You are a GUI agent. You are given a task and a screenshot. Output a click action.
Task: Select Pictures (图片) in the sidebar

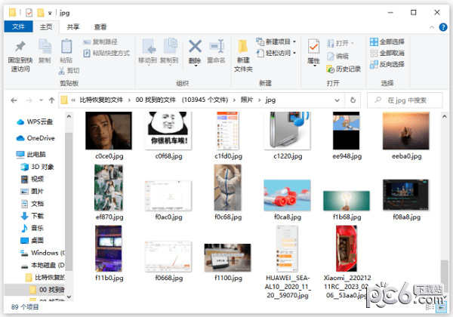point(32,191)
